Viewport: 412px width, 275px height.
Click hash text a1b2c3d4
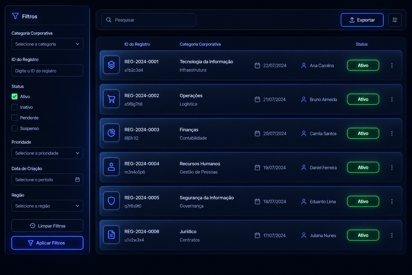134,70
